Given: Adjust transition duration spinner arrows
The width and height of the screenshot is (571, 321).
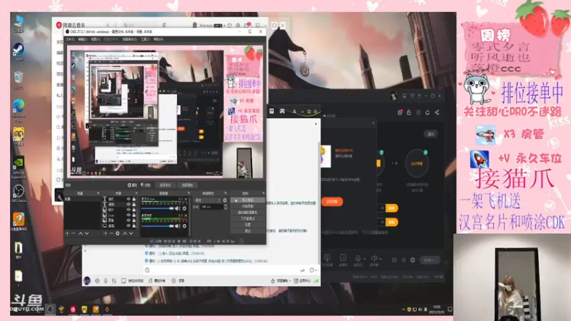Looking at the screenshot, I should tap(226, 207).
